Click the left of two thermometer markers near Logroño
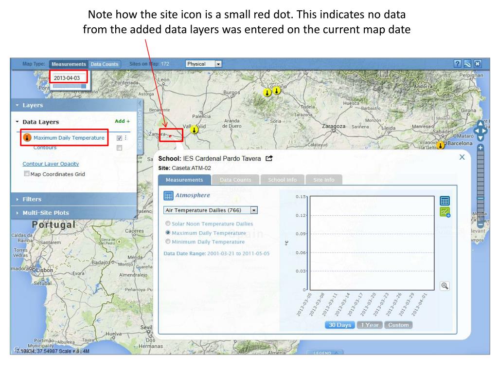This screenshot has width=498, height=374. [x=267, y=93]
